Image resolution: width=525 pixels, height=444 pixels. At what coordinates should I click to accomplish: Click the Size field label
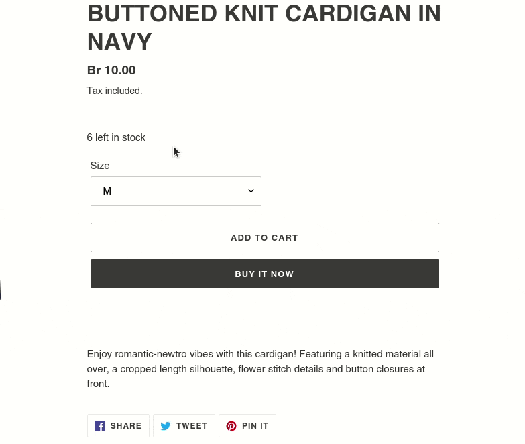(x=100, y=166)
